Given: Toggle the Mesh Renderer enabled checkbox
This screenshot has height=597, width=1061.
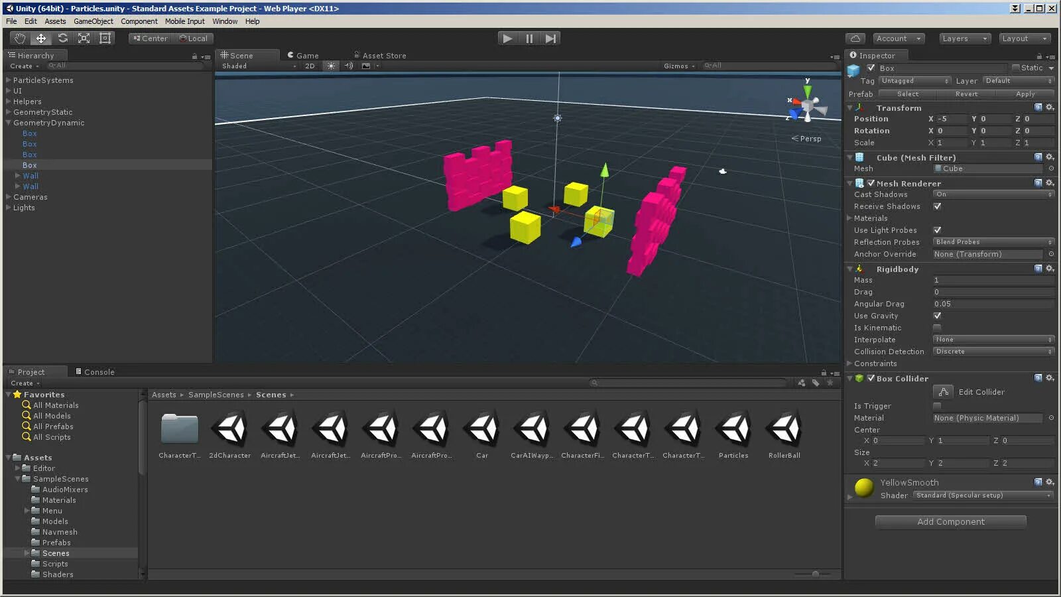Looking at the screenshot, I should pos(871,183).
